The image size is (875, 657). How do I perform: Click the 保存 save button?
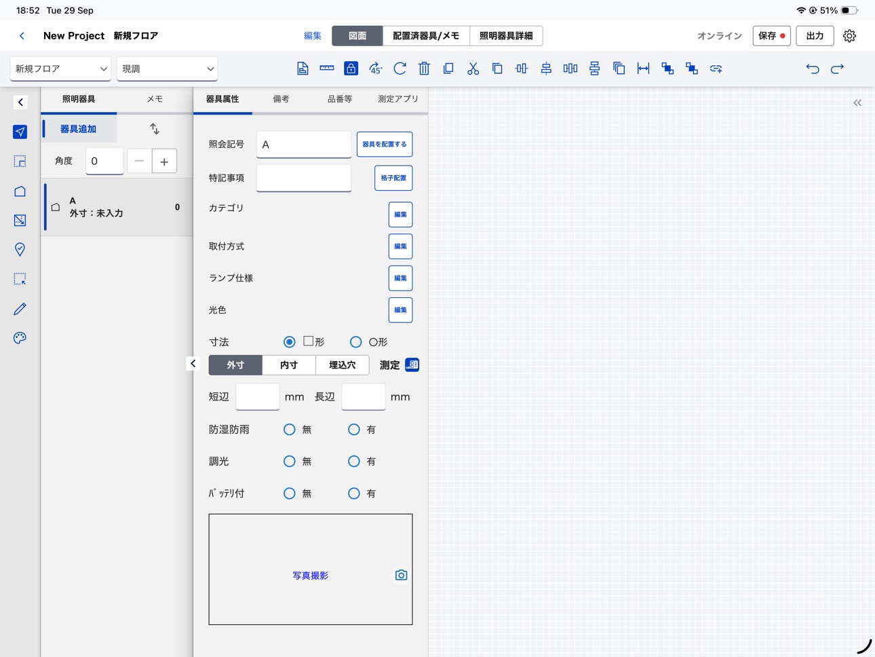click(772, 36)
